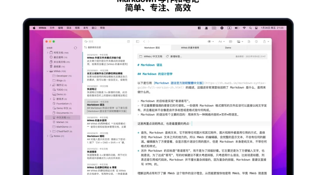316x175 pixels.
Task: Open the Markdown 语法 note in list
Action: [107, 106]
